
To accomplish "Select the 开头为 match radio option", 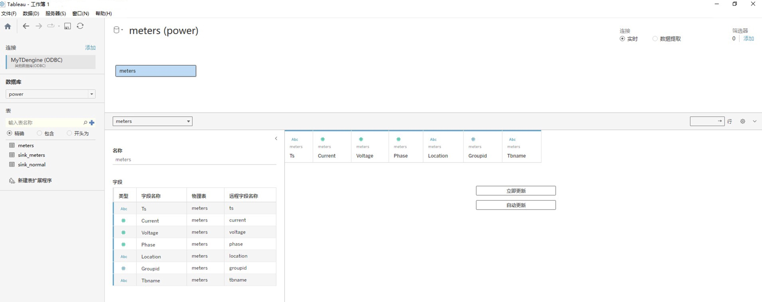I will 69,133.
